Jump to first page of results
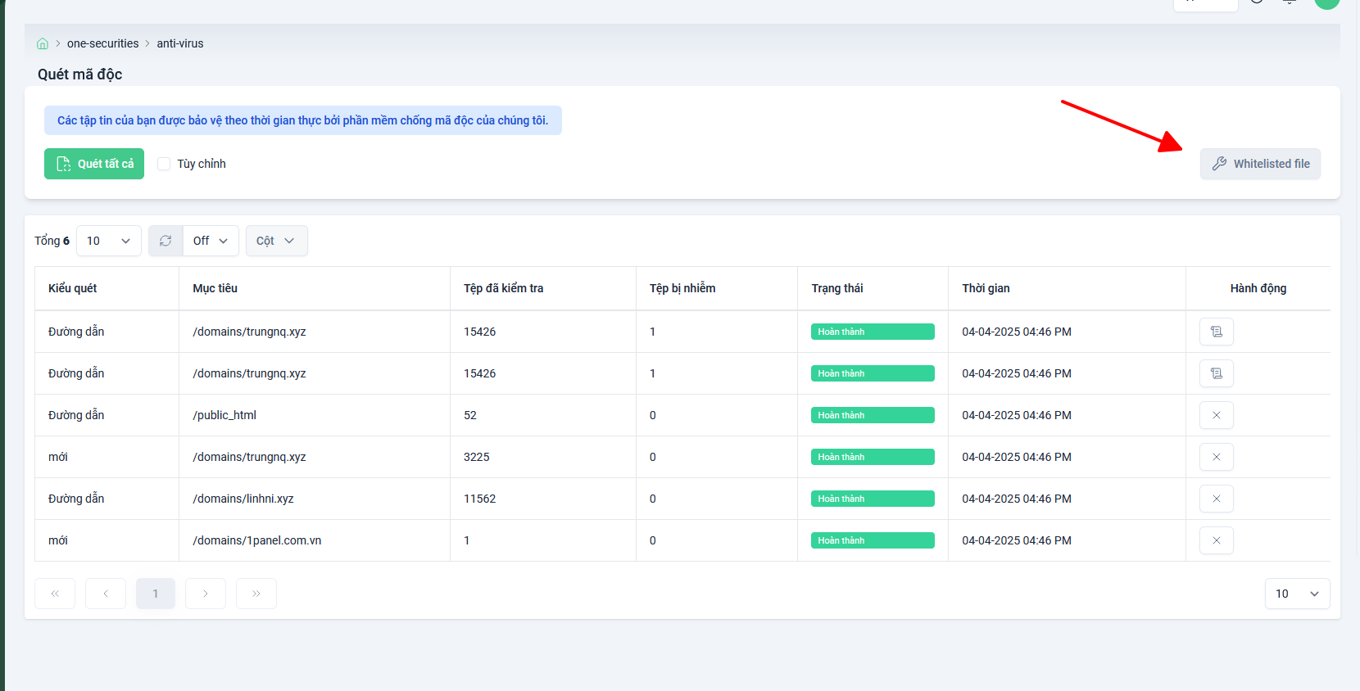This screenshot has height=691, width=1360. click(55, 594)
